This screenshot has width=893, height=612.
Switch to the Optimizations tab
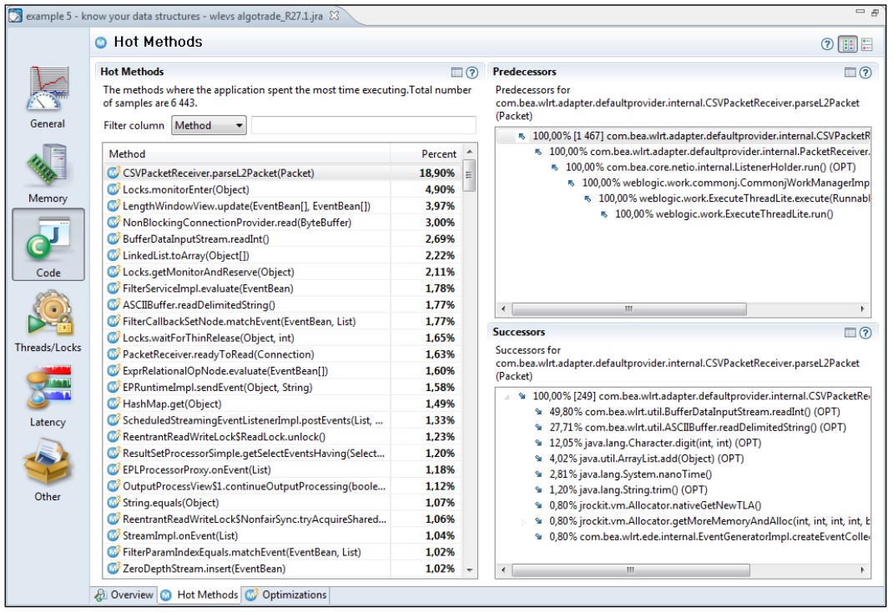tap(286, 595)
